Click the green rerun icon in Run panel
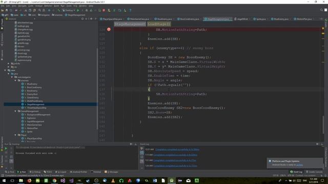Image resolution: width=328 pixels, height=184 pixels. 6,148
